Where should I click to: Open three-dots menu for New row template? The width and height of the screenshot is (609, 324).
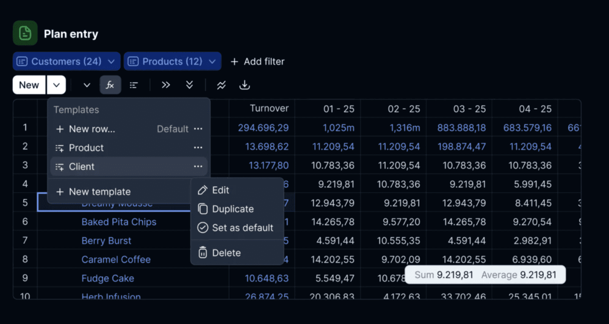click(x=198, y=129)
